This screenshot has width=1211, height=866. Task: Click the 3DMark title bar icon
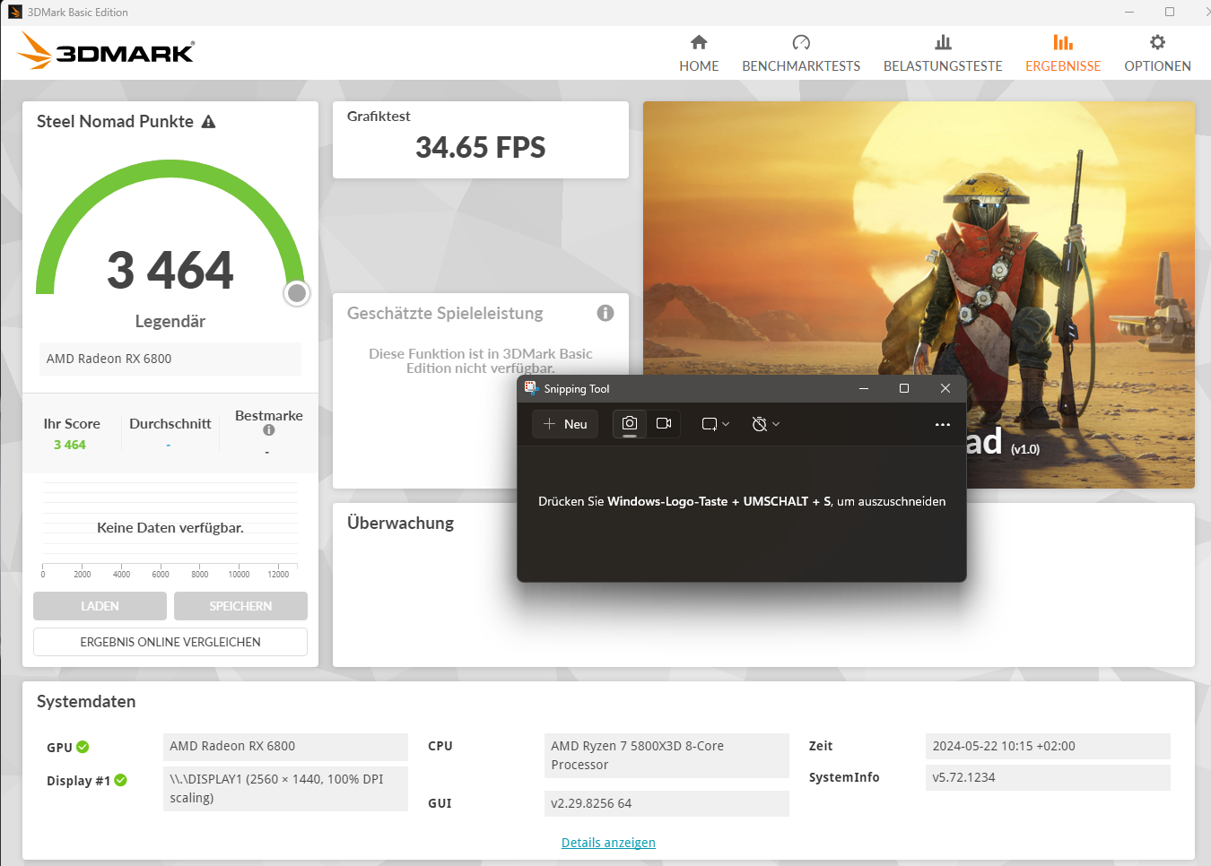pyautogui.click(x=14, y=12)
